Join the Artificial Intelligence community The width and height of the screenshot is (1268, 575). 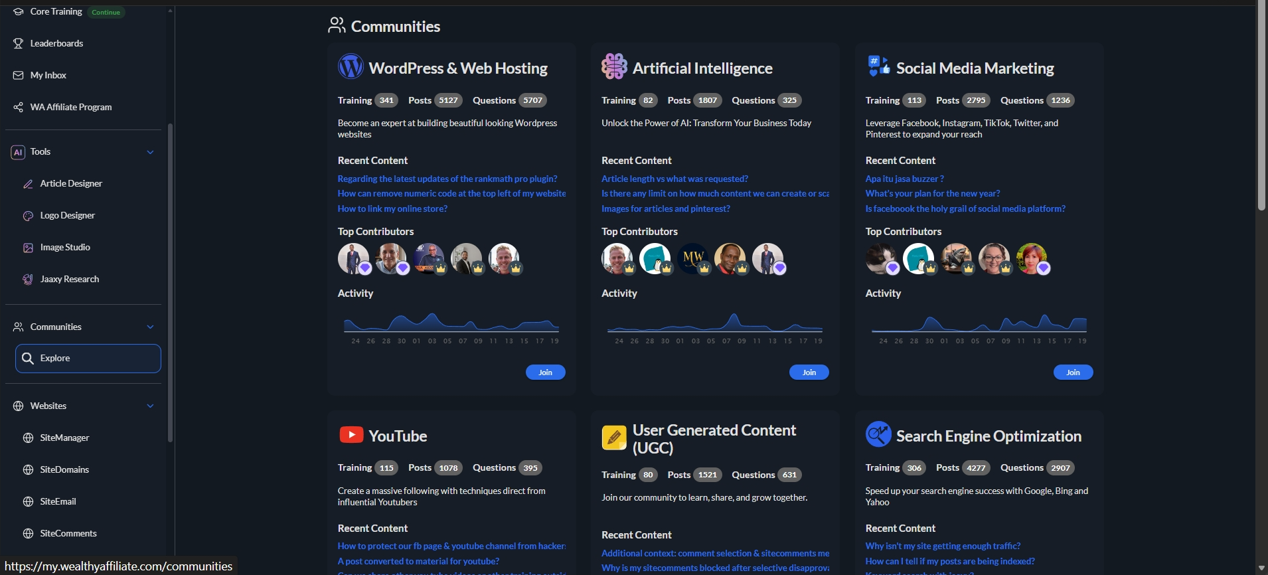[x=809, y=372]
